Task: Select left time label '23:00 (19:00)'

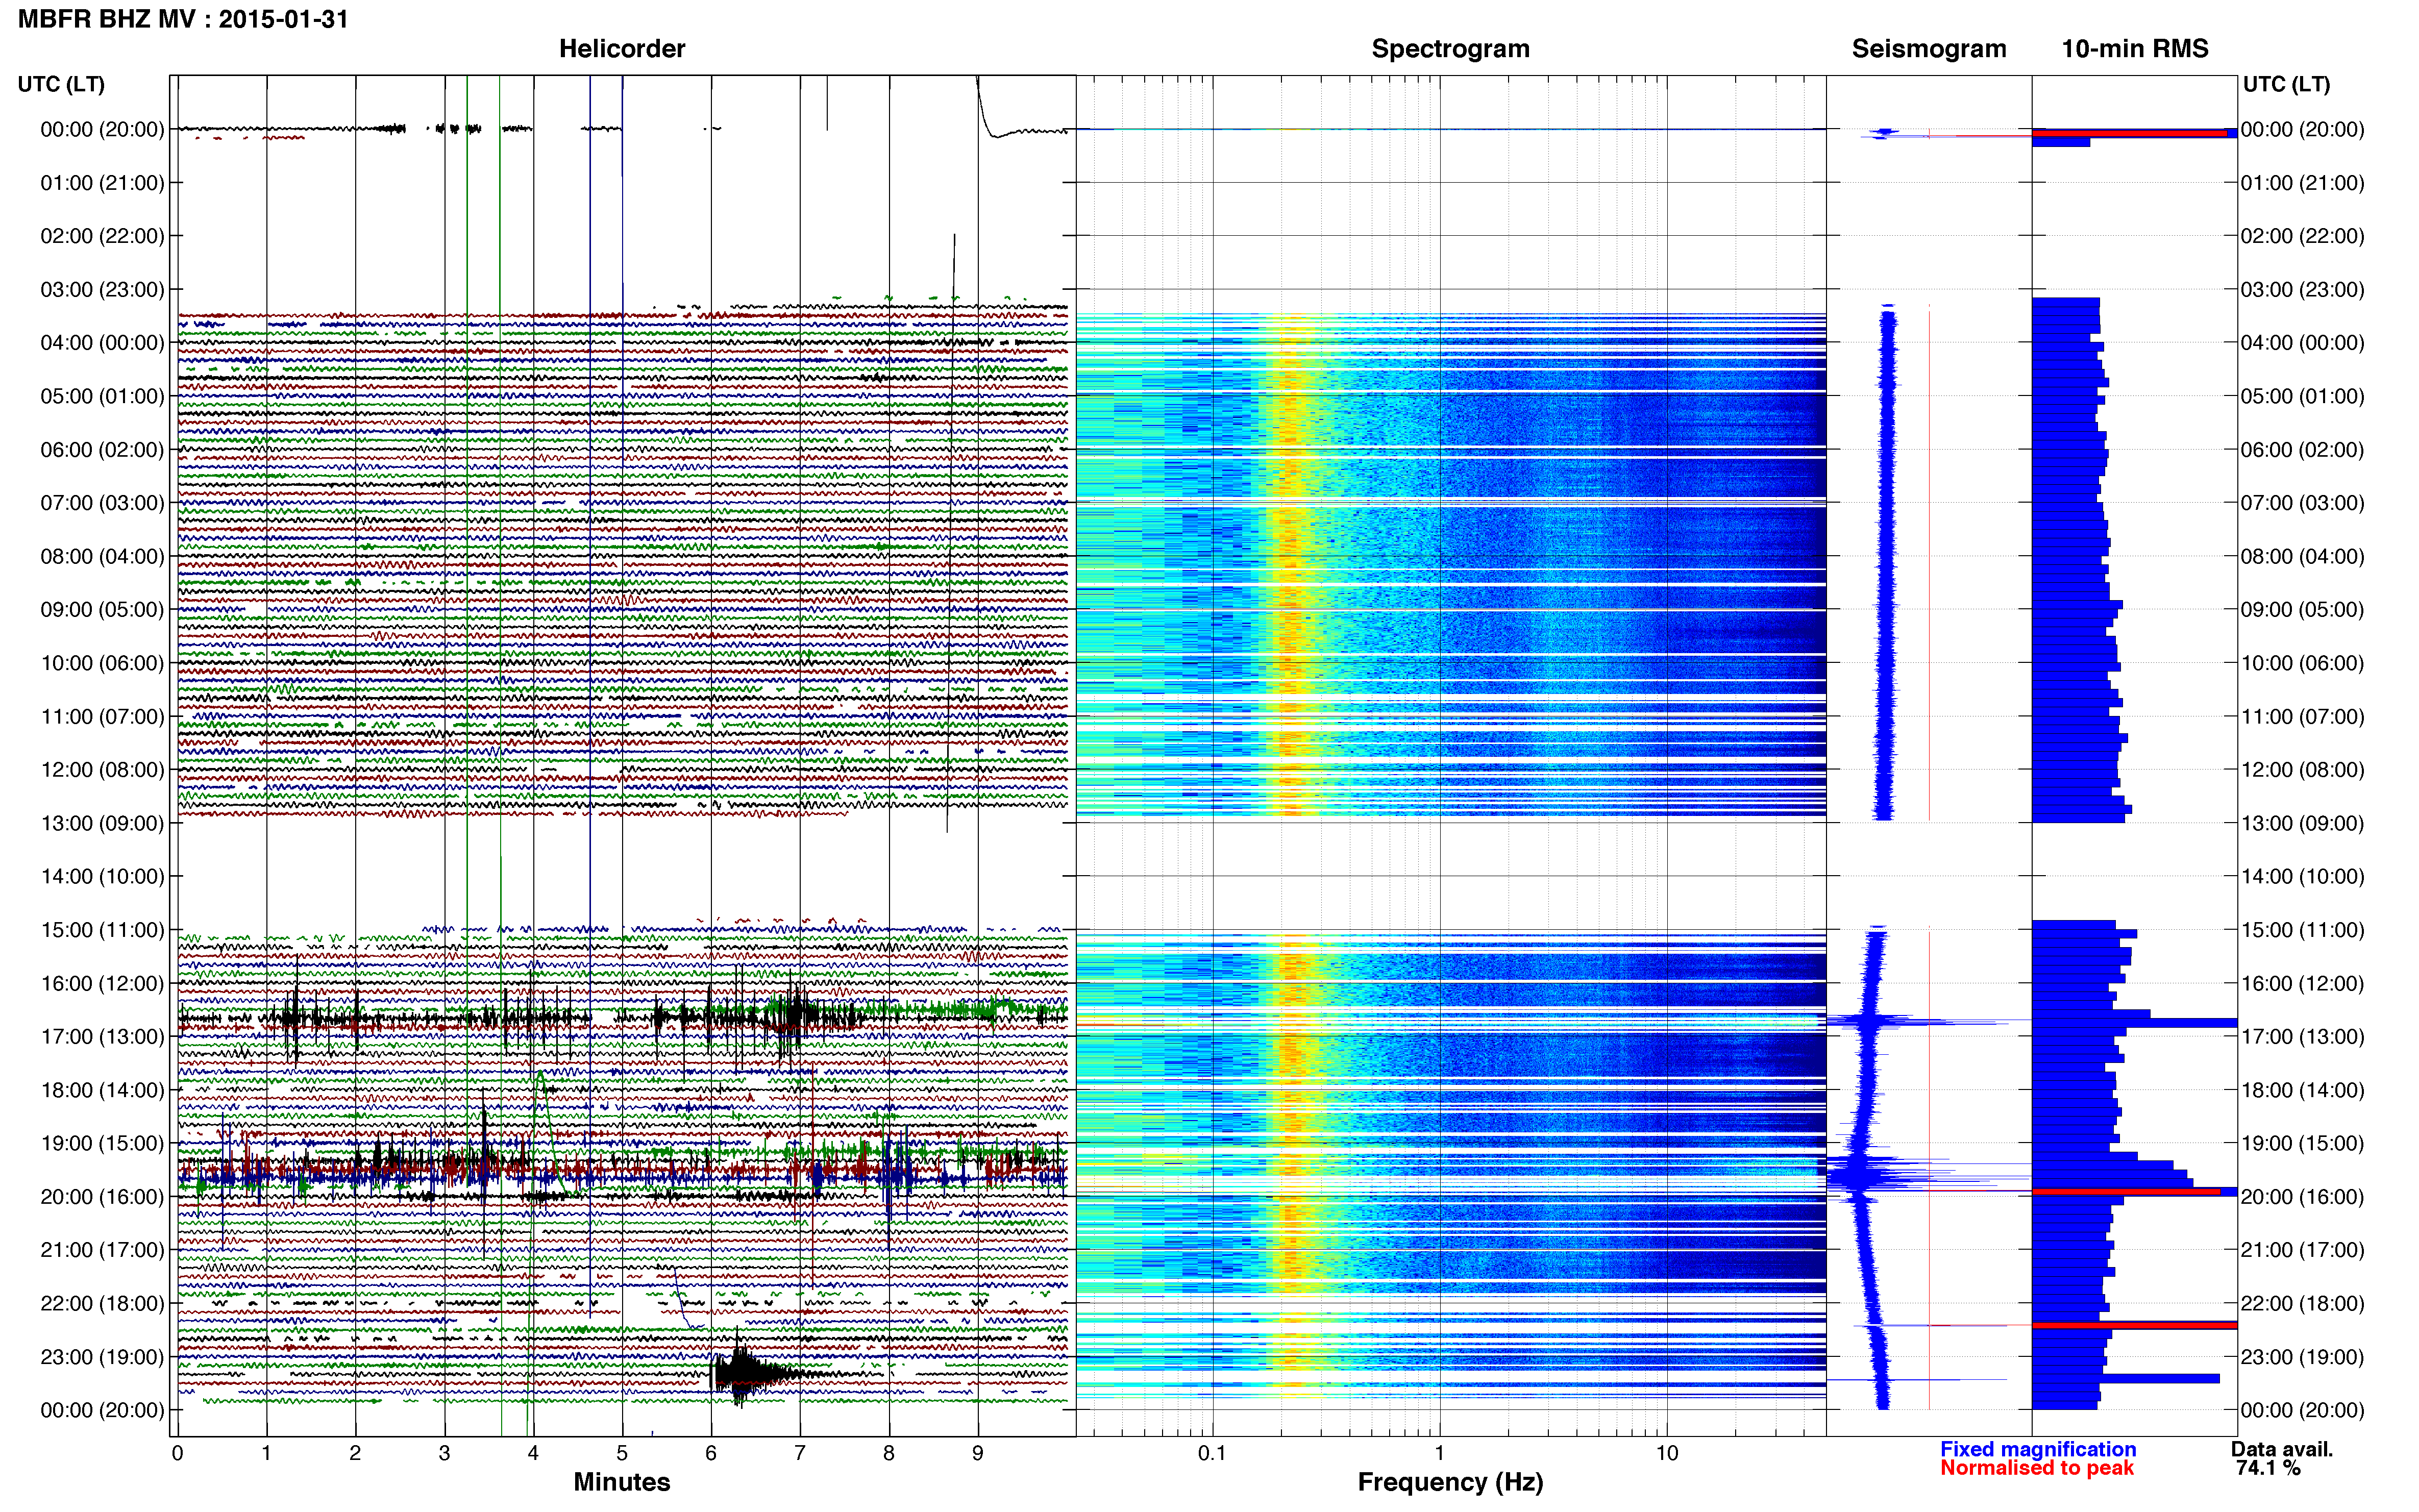Action: click(x=102, y=1357)
